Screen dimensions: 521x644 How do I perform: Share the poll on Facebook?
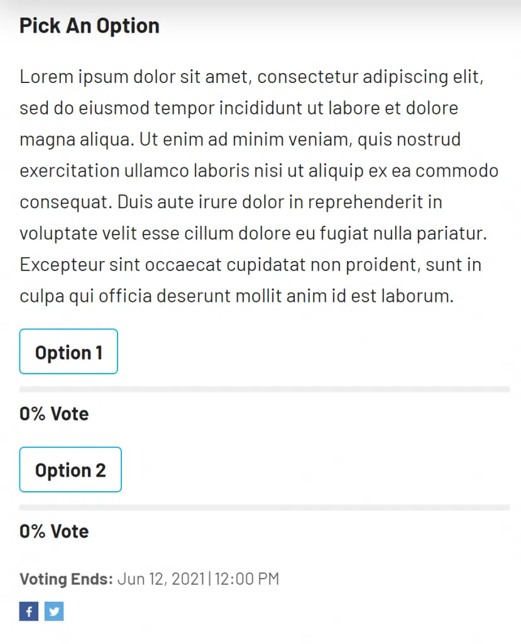29,611
